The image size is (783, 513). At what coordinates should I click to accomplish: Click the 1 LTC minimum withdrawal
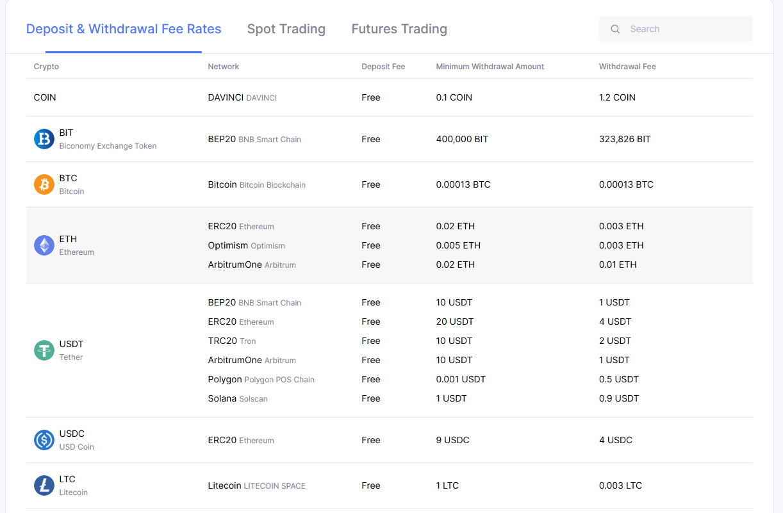[x=448, y=485]
